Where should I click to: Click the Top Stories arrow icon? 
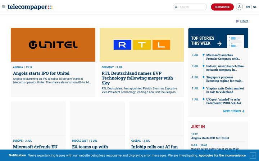[x=219, y=44]
